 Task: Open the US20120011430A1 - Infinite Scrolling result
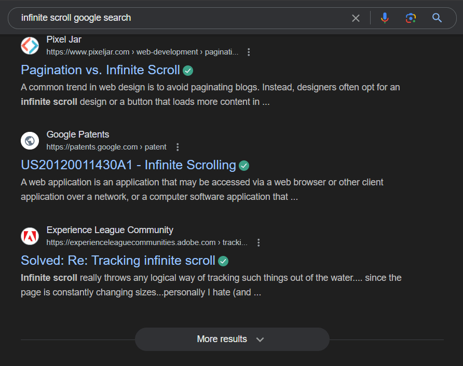click(x=128, y=165)
